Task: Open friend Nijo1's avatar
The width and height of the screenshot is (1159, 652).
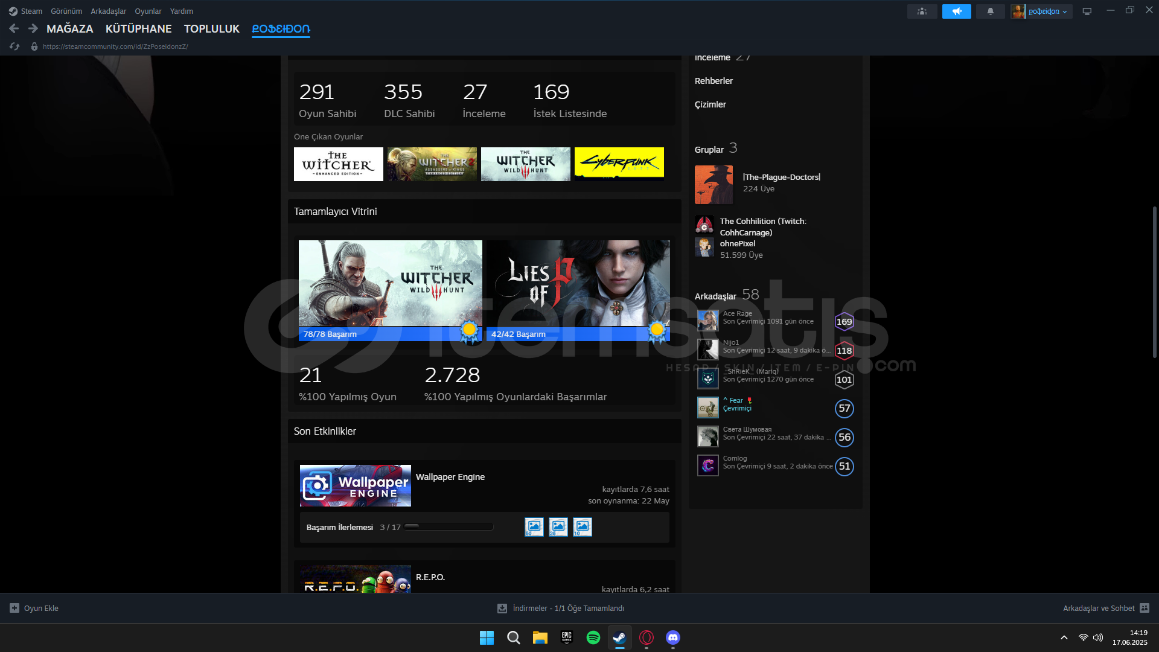Action: point(708,350)
